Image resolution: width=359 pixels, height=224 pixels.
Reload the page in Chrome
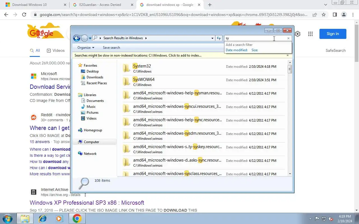pos(24,15)
